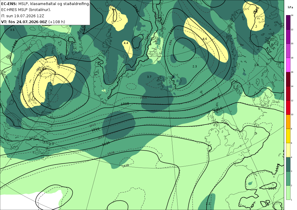
Task: Click the medium green 2–3 hPa legend swatch
Action: click(x=288, y=179)
